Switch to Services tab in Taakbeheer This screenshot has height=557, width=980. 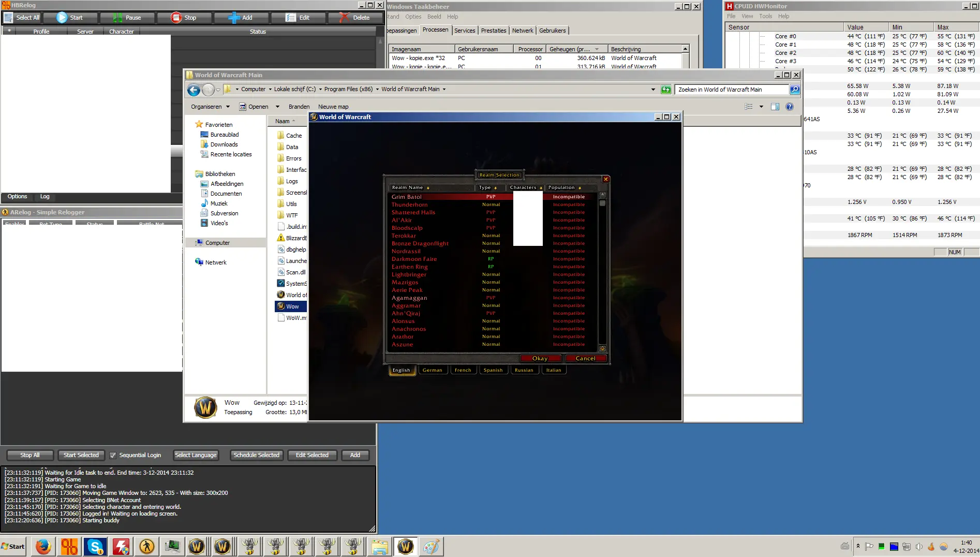[x=465, y=31]
